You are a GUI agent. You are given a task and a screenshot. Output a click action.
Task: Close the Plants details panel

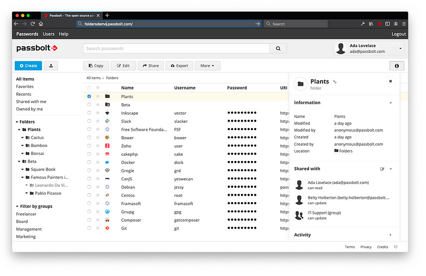coord(390,81)
